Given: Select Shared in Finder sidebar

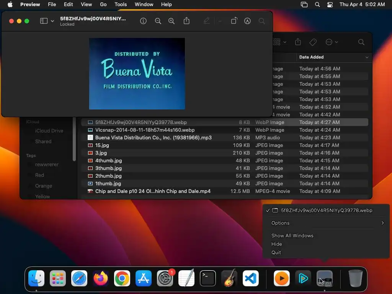Looking at the screenshot, I should [43, 142].
